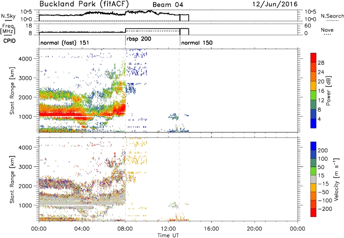
Task: Click the 'rbsp 200' CPID label
Action: 139,39
